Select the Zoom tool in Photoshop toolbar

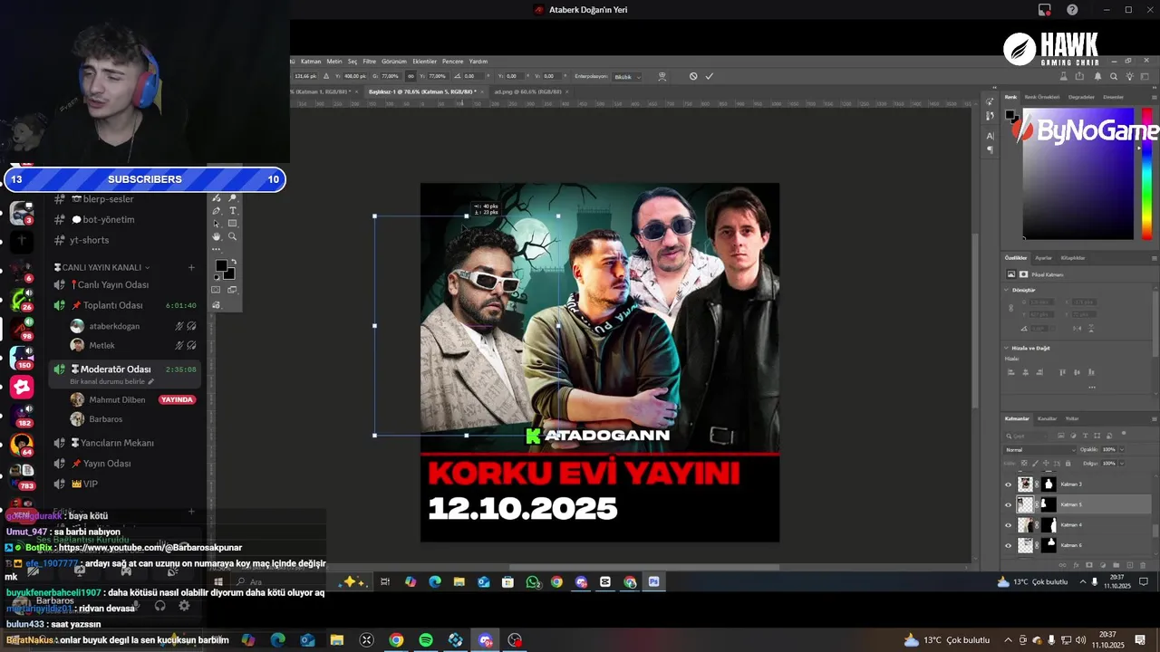point(232,236)
